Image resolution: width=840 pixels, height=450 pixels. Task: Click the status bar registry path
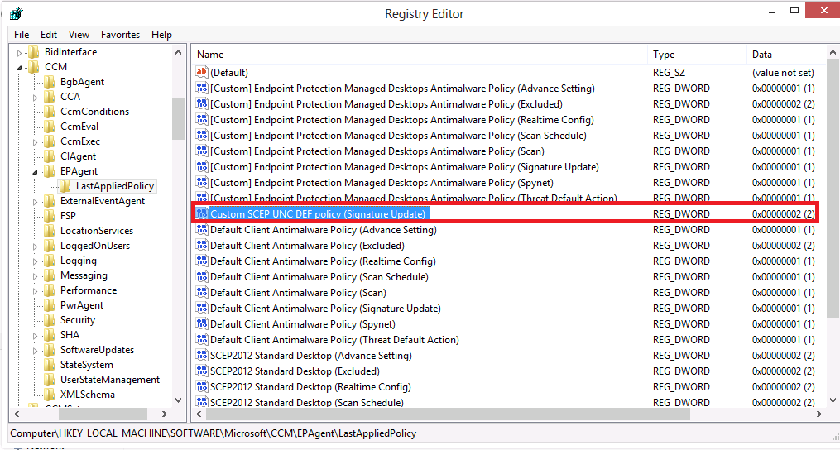click(x=214, y=433)
